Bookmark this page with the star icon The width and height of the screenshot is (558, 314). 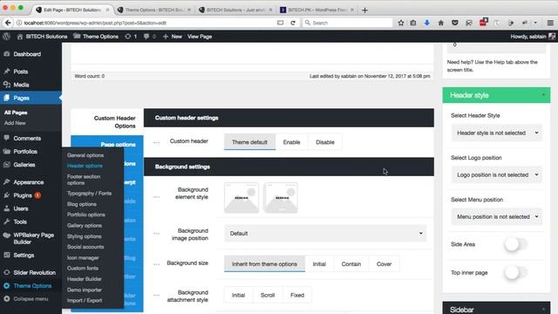coord(401,23)
